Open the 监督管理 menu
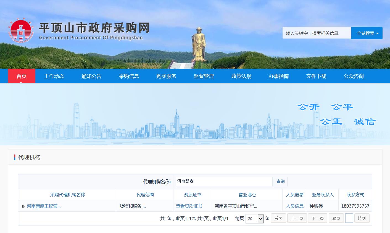 click(x=204, y=76)
